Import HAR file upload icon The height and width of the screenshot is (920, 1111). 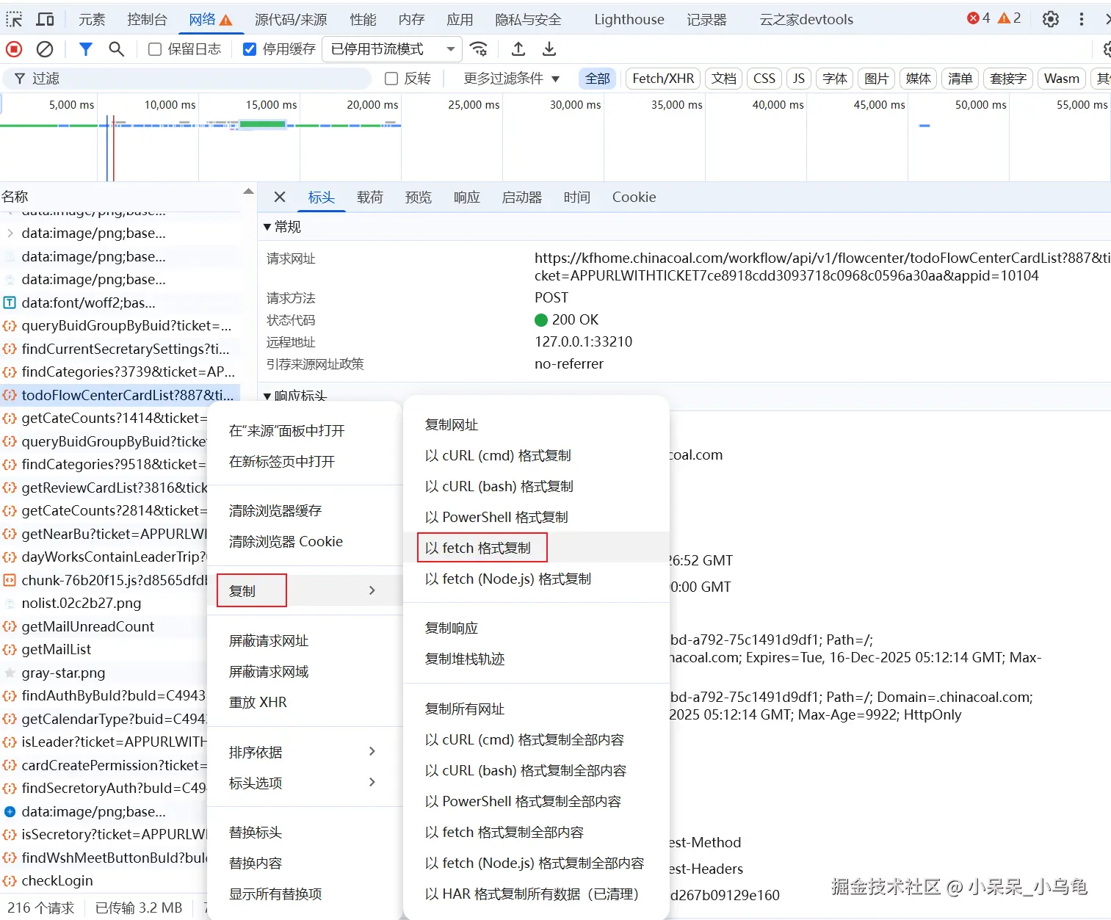[518, 49]
